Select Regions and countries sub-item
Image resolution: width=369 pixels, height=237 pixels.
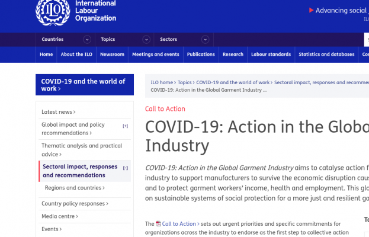pos(75,188)
